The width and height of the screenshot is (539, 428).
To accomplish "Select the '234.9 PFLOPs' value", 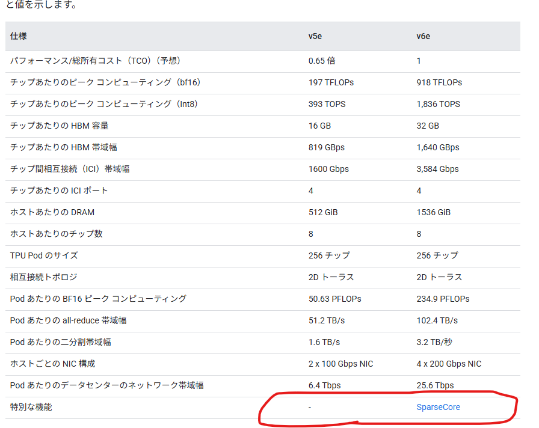I will (443, 299).
